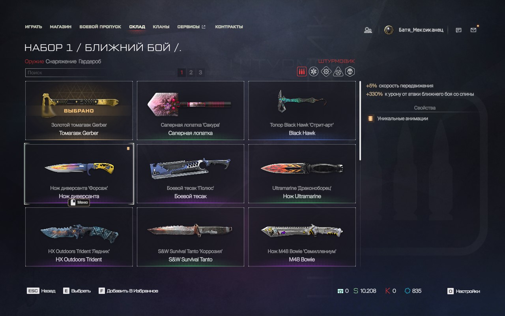Click the Поиск search field

(65, 73)
